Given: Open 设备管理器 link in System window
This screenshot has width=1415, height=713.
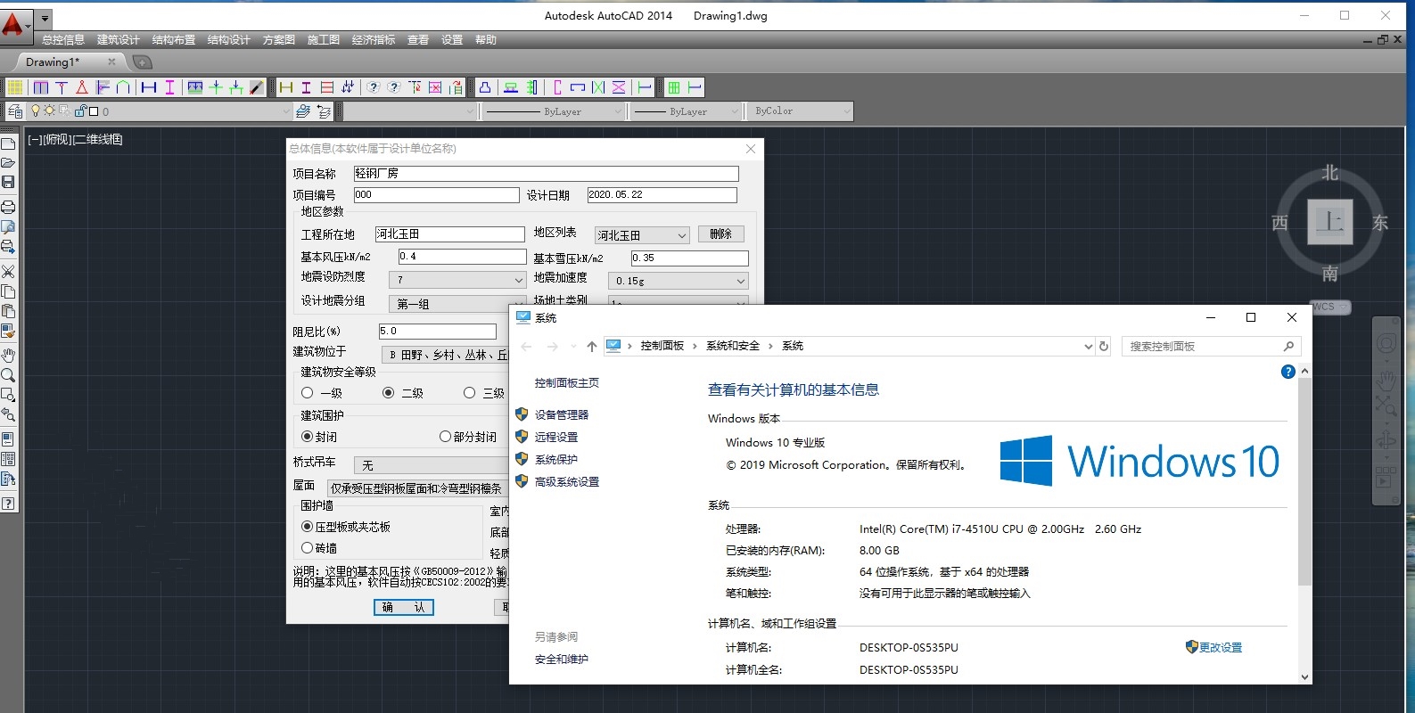Looking at the screenshot, I should click(562, 414).
